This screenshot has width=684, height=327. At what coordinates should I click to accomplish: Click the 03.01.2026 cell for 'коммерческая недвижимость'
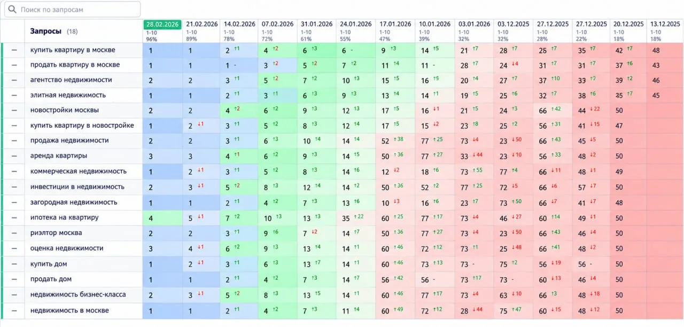474,172
